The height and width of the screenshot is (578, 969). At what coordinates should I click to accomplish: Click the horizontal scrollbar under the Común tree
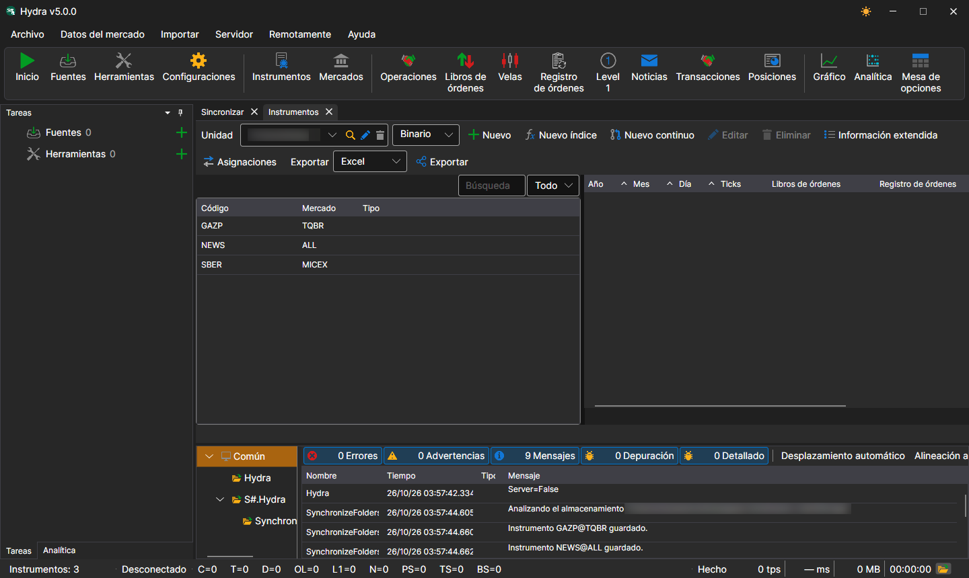coord(230,556)
